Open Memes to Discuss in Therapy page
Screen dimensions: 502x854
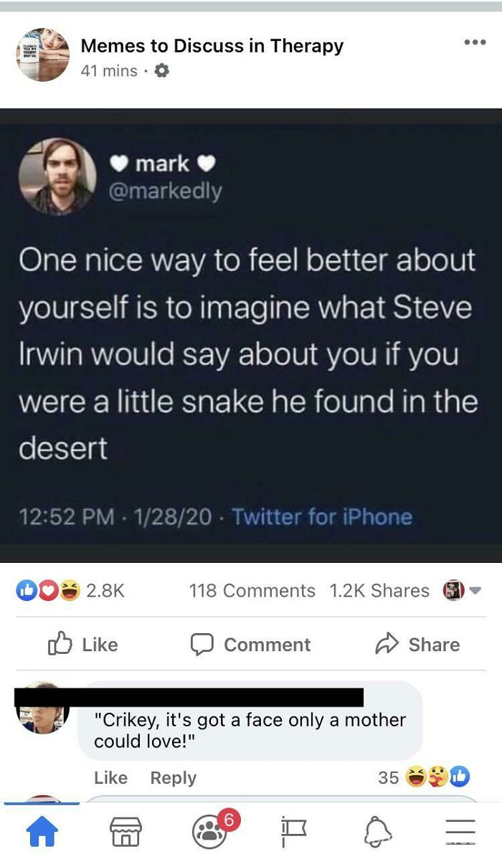click(212, 45)
